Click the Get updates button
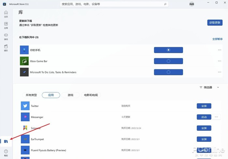This screenshot has width=228, height=159. click(215, 22)
